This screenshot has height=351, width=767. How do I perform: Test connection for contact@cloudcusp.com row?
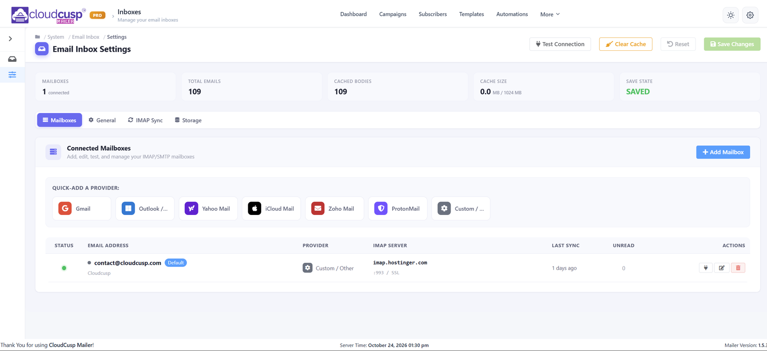pyautogui.click(x=706, y=268)
